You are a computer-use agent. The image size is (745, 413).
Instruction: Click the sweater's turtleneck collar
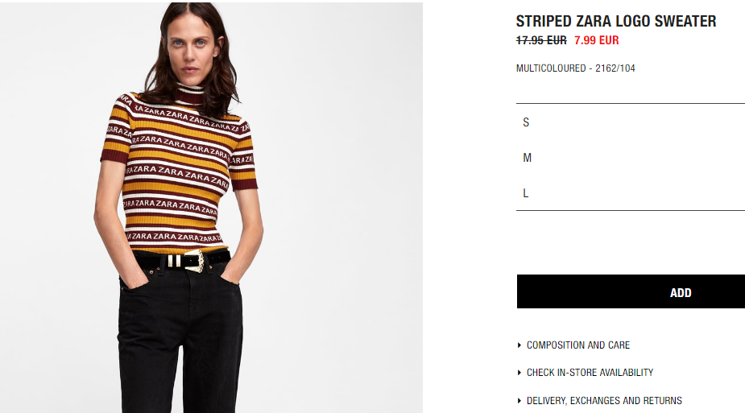pyautogui.click(x=189, y=95)
